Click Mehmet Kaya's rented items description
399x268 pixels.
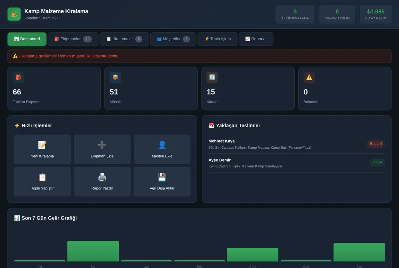260,147
